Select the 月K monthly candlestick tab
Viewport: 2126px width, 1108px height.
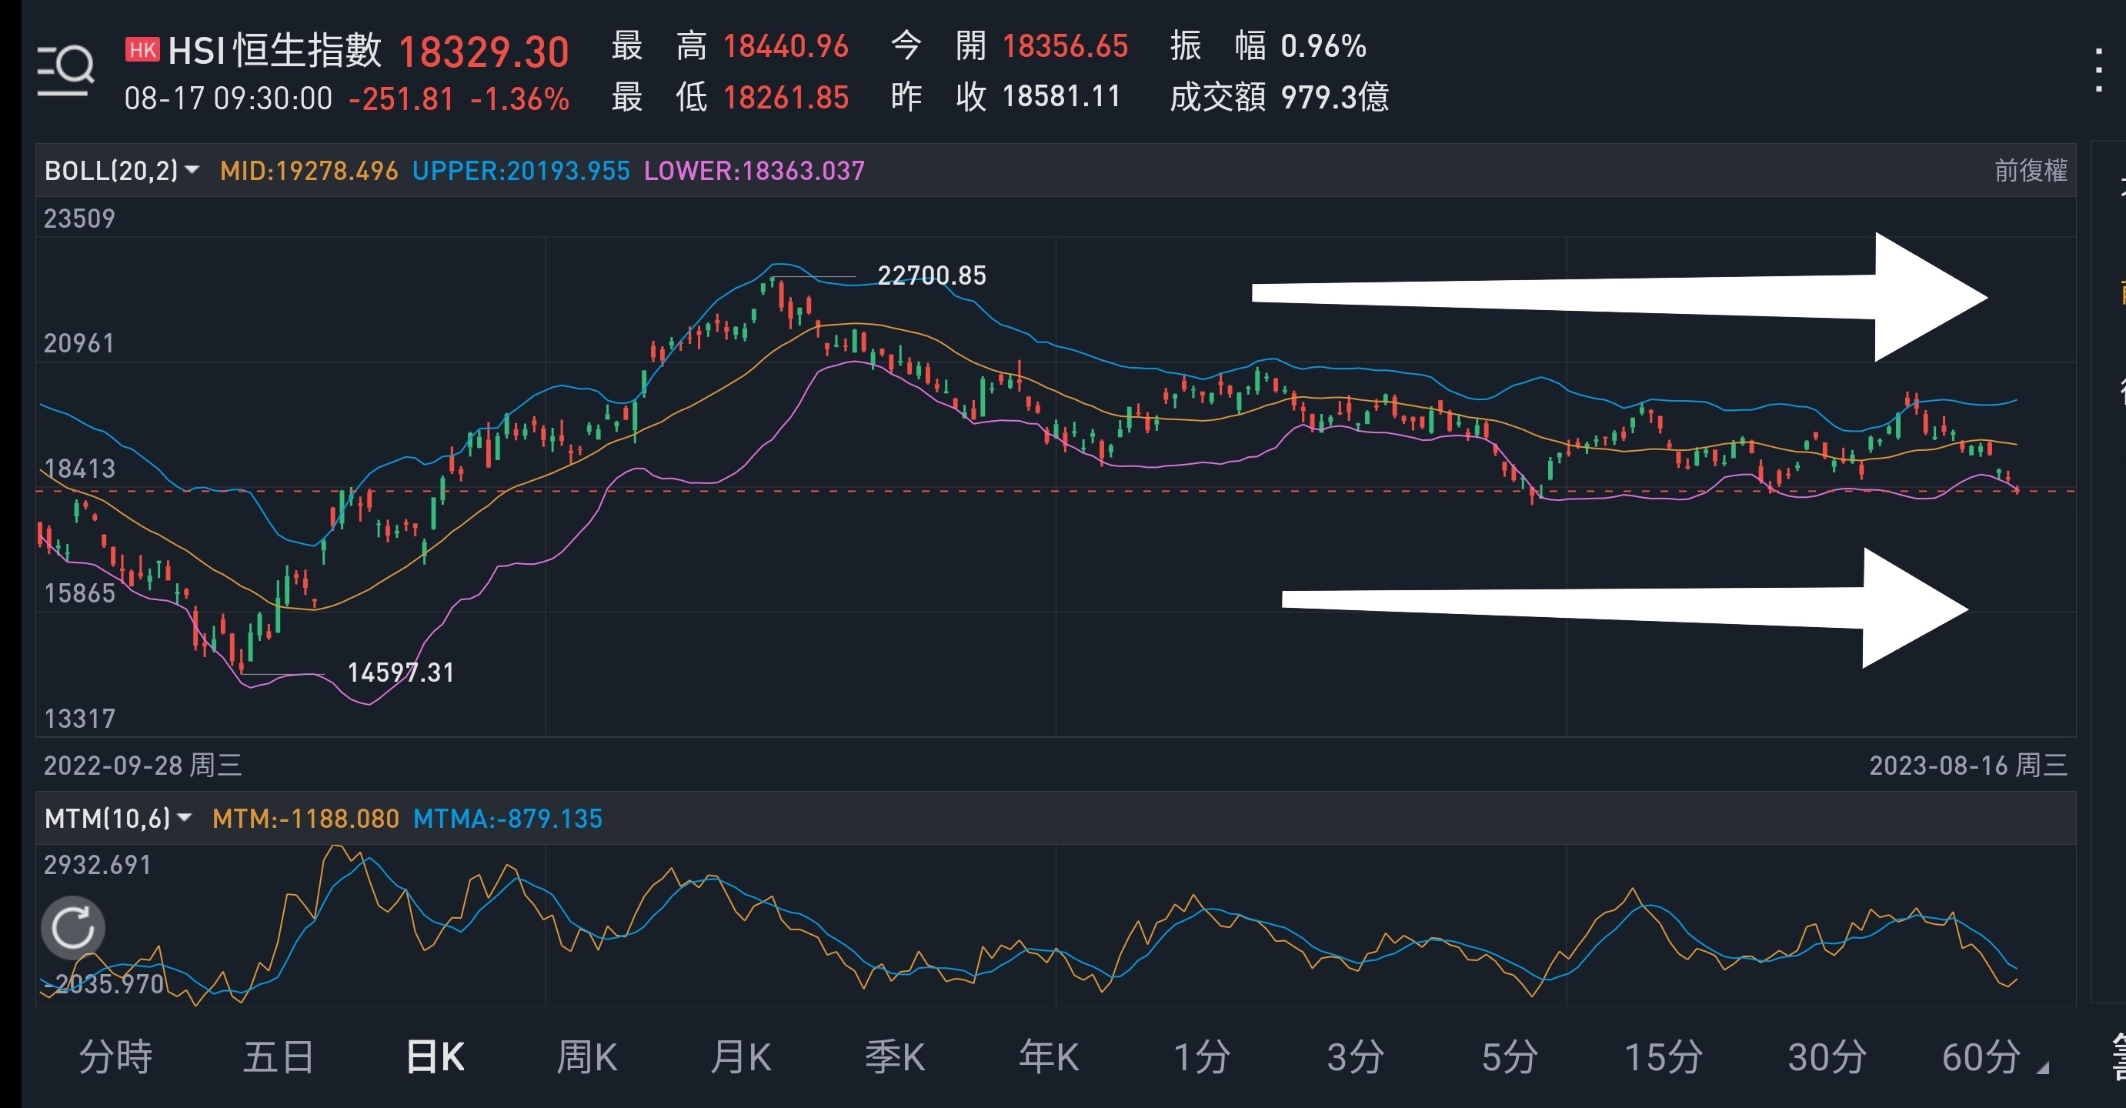[740, 1057]
